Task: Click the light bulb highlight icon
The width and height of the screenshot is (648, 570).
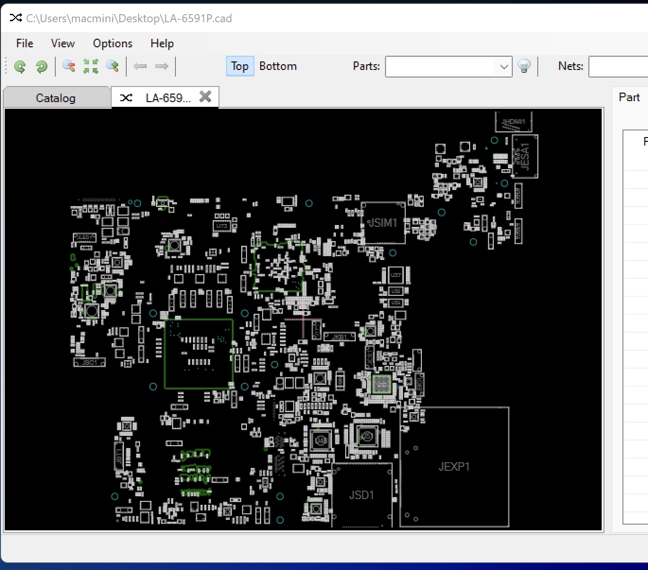Action: pyautogui.click(x=524, y=66)
